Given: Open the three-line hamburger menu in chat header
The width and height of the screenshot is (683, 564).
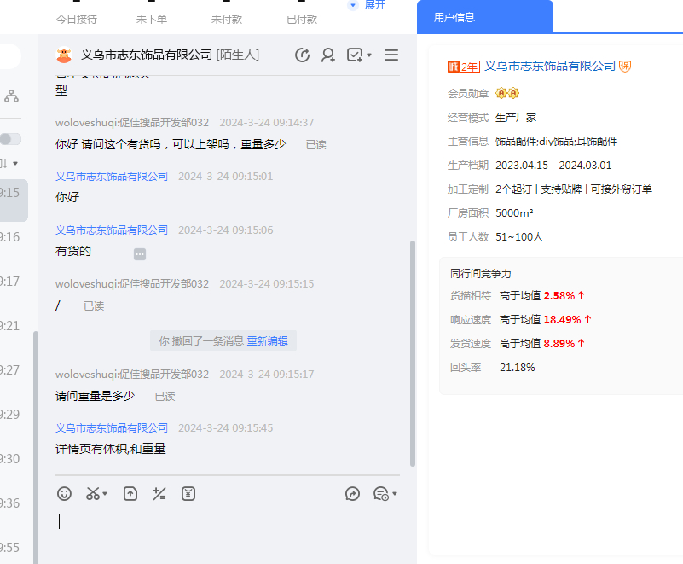Looking at the screenshot, I should coord(391,55).
